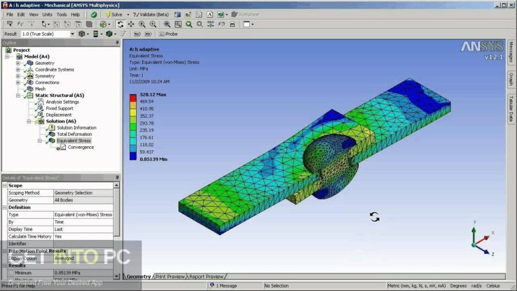Screen dimensions: 517x291
Task: Collapse the Static Structural (A5) node
Action: pos(18,96)
